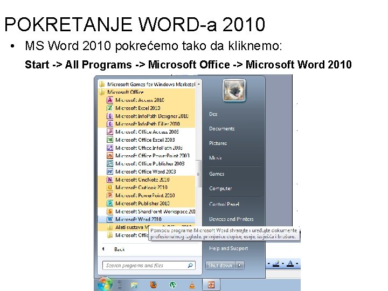Click the programs list scrollbar thumb

pyautogui.click(x=198, y=174)
